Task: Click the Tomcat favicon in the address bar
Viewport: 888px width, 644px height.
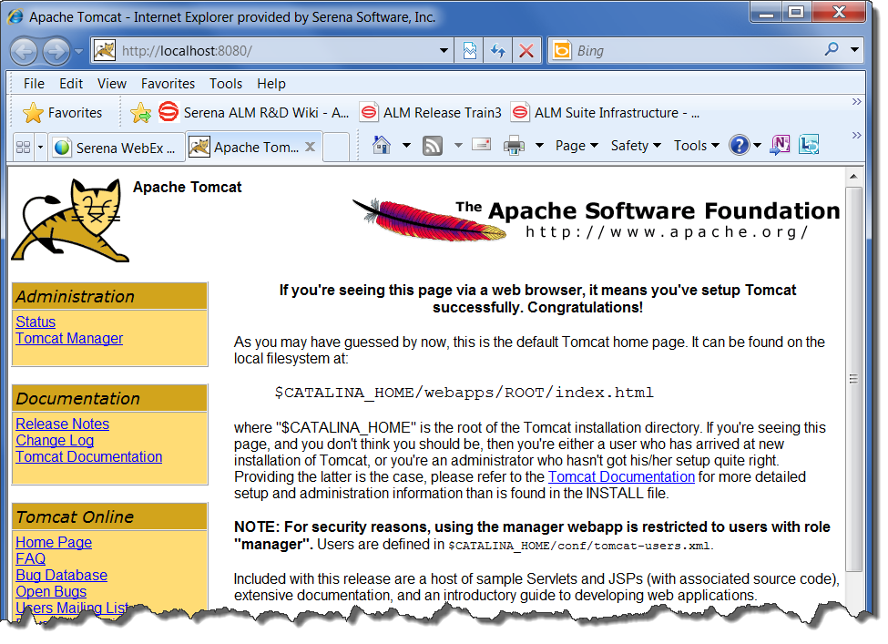Action: (x=104, y=51)
